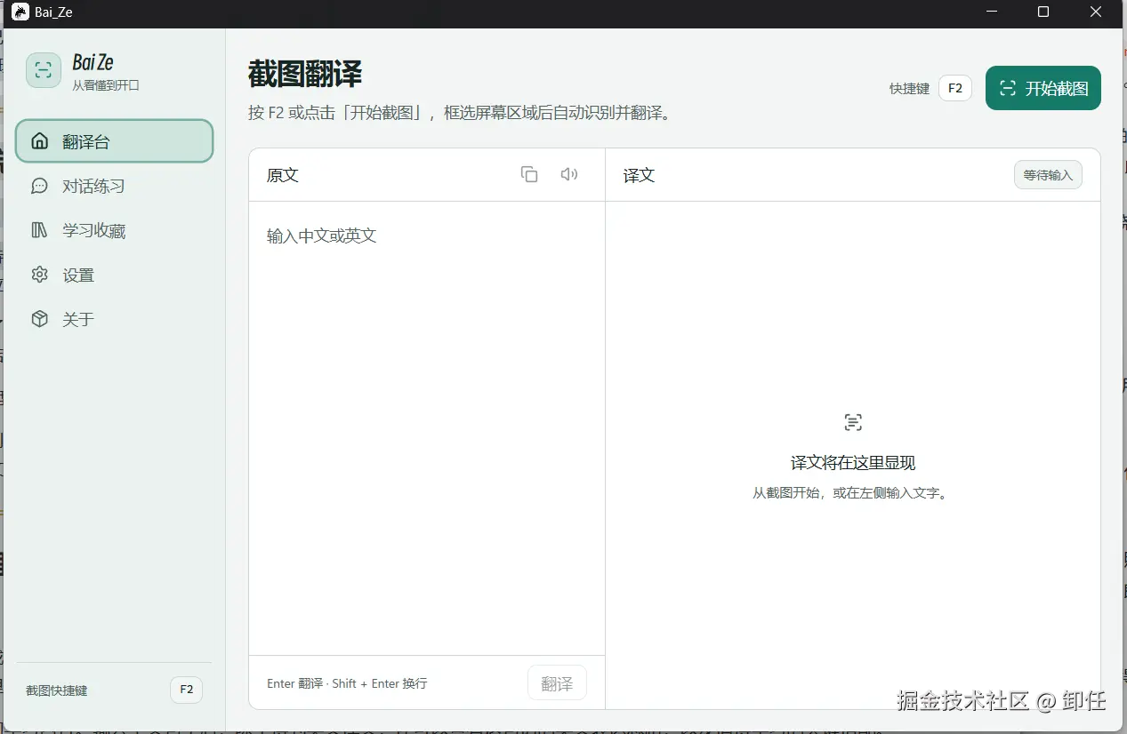Open 设置 from the sidebar
Screen dimensions: 1127x734
tap(115, 275)
